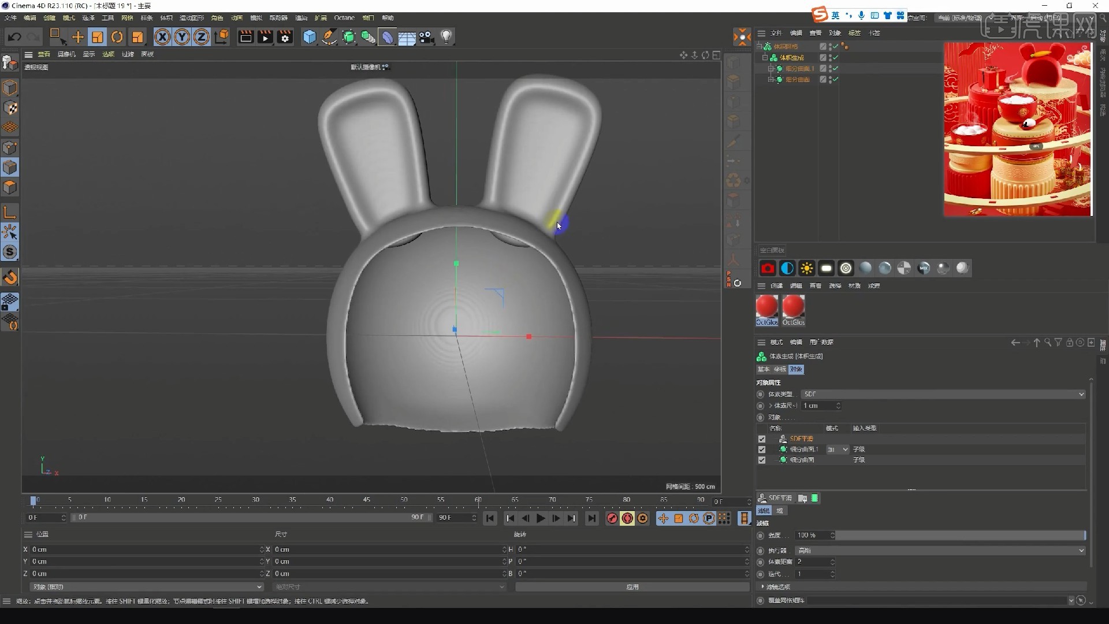
Task: Open Render Settings clapperboard gear icon
Action: click(x=285, y=38)
